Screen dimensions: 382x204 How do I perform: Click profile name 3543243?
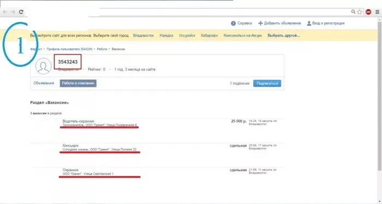tap(68, 62)
